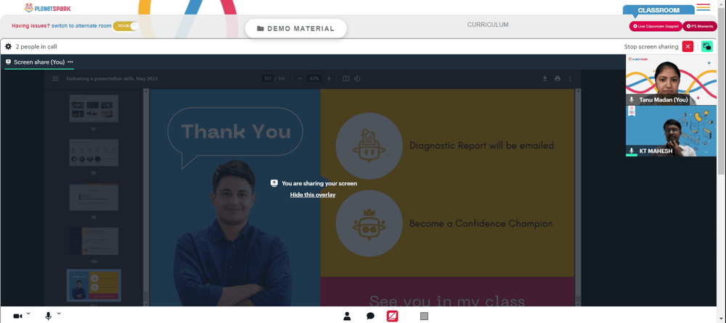Image resolution: width=726 pixels, height=323 pixels.
Task: Open Live Classroom Support
Action: click(656, 26)
